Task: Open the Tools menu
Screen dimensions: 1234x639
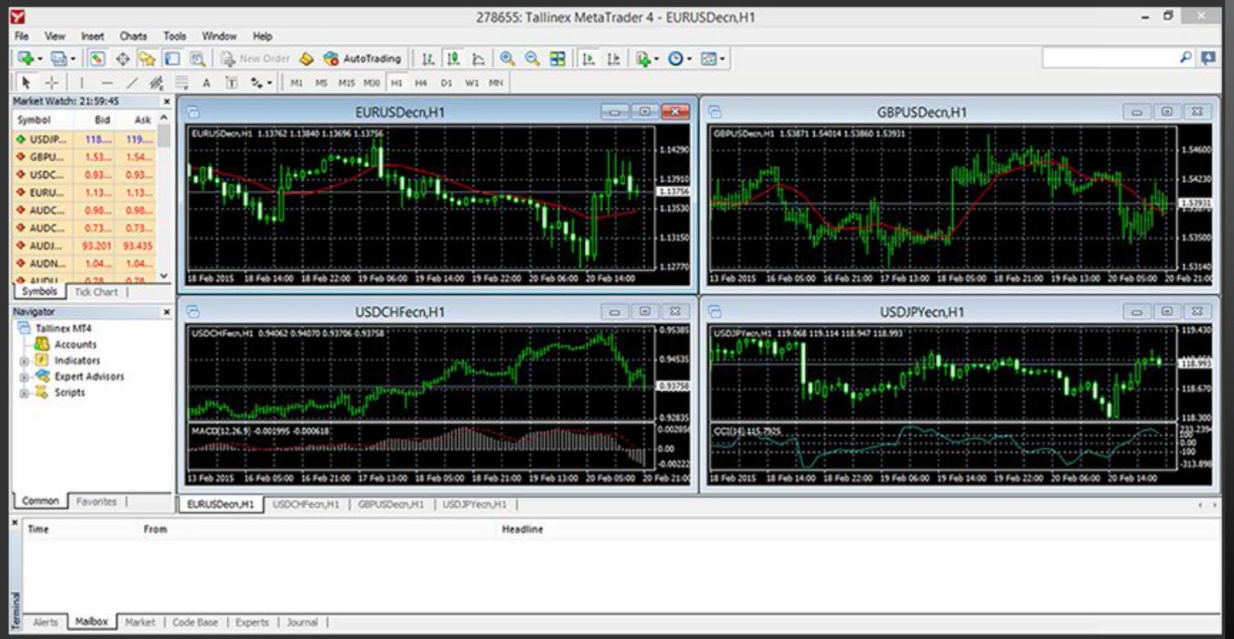Action: click(x=175, y=36)
